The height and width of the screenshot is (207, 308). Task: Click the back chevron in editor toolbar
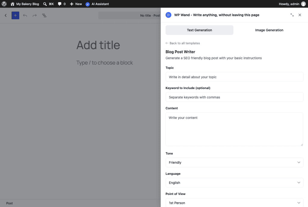[6, 15]
